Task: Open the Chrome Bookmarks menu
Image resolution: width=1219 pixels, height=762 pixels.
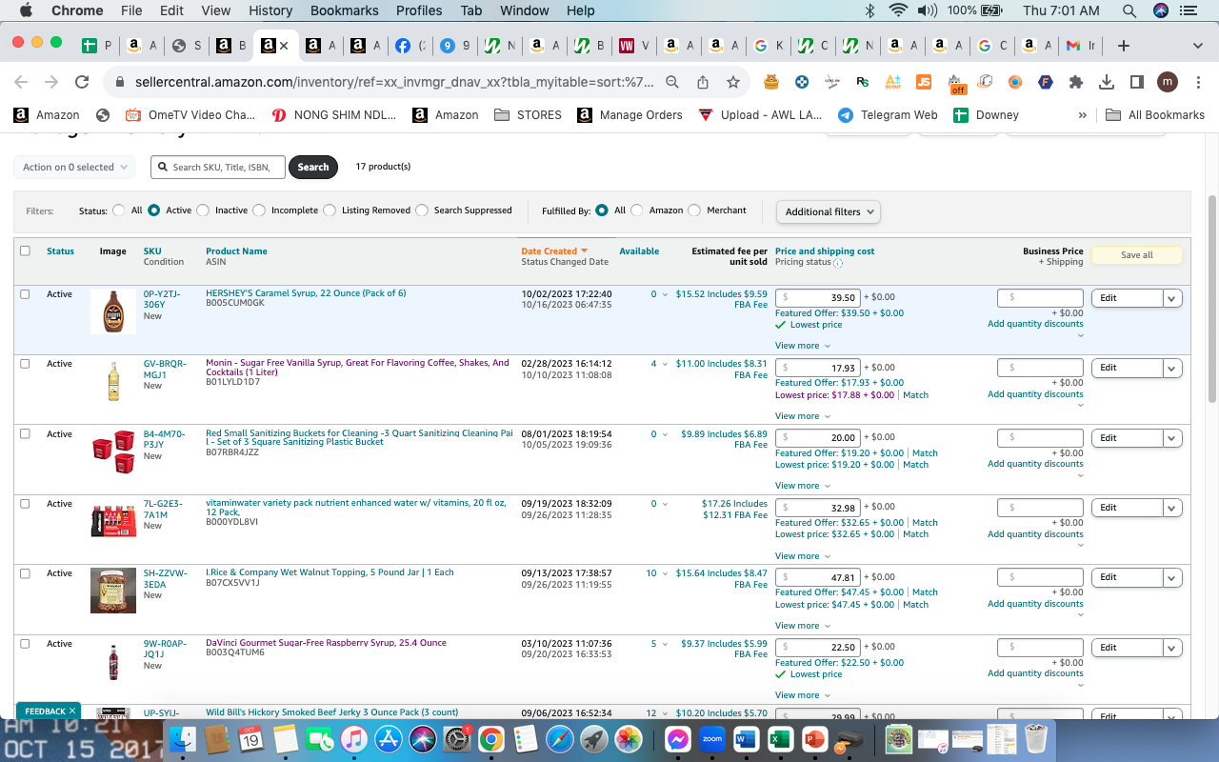Action: click(344, 10)
